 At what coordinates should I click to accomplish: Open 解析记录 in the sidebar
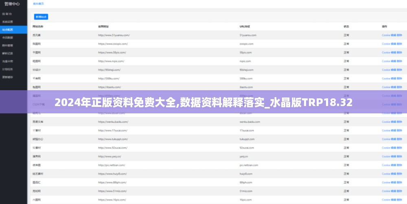click(8, 53)
